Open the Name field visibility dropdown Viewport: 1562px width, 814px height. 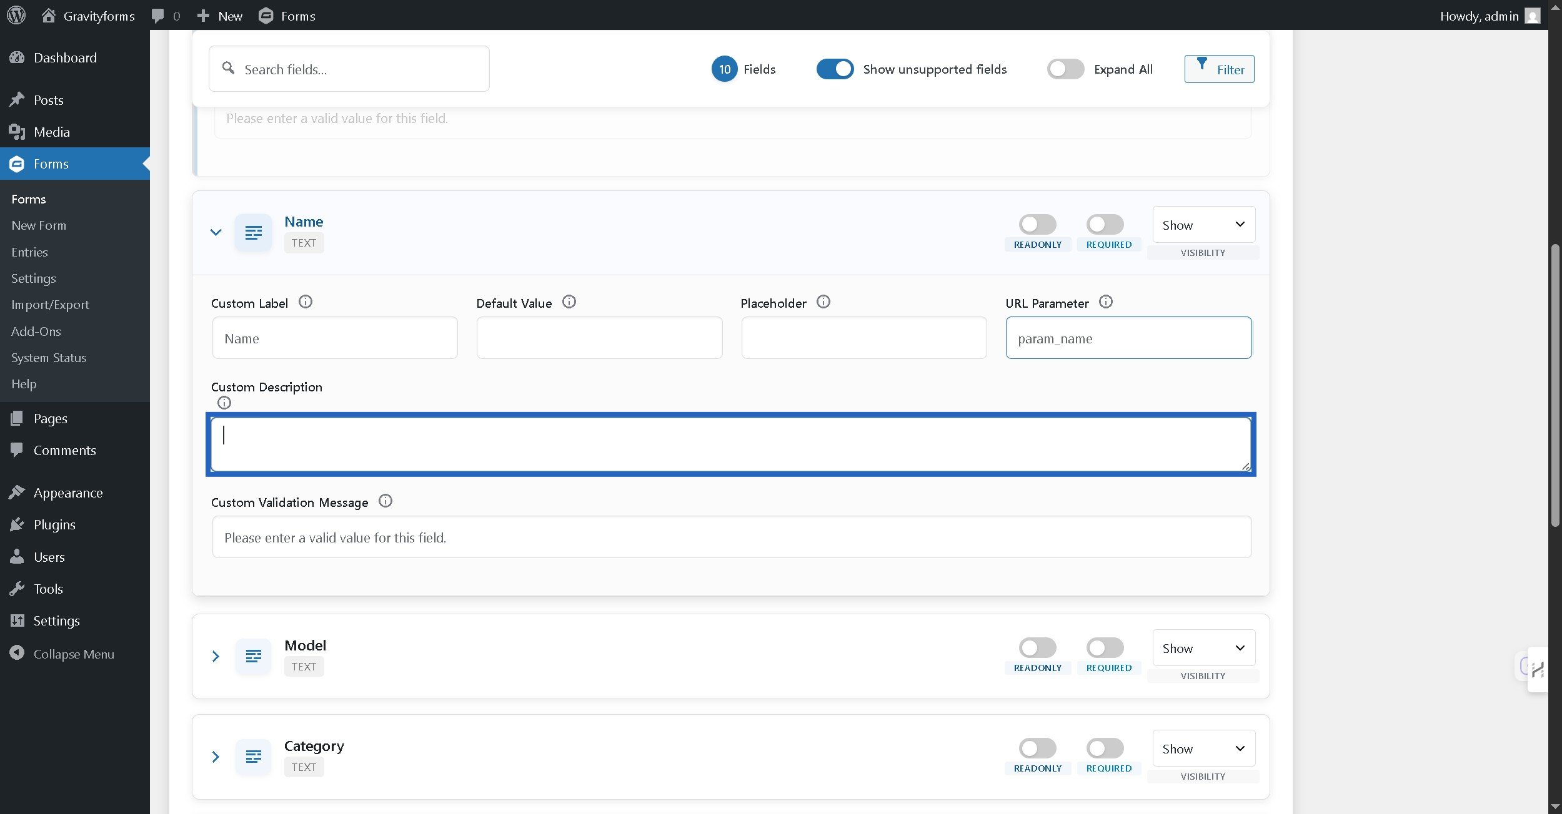(1203, 225)
